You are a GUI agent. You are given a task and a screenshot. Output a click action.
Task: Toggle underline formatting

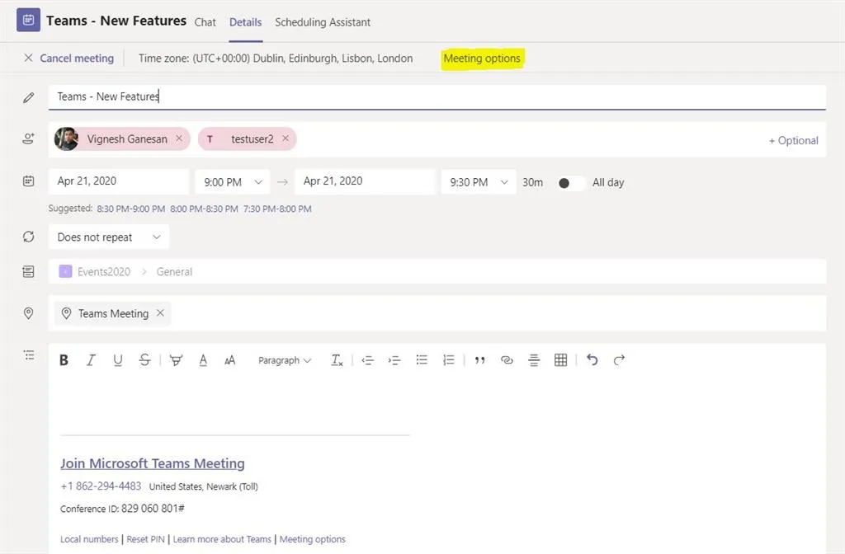(x=117, y=360)
